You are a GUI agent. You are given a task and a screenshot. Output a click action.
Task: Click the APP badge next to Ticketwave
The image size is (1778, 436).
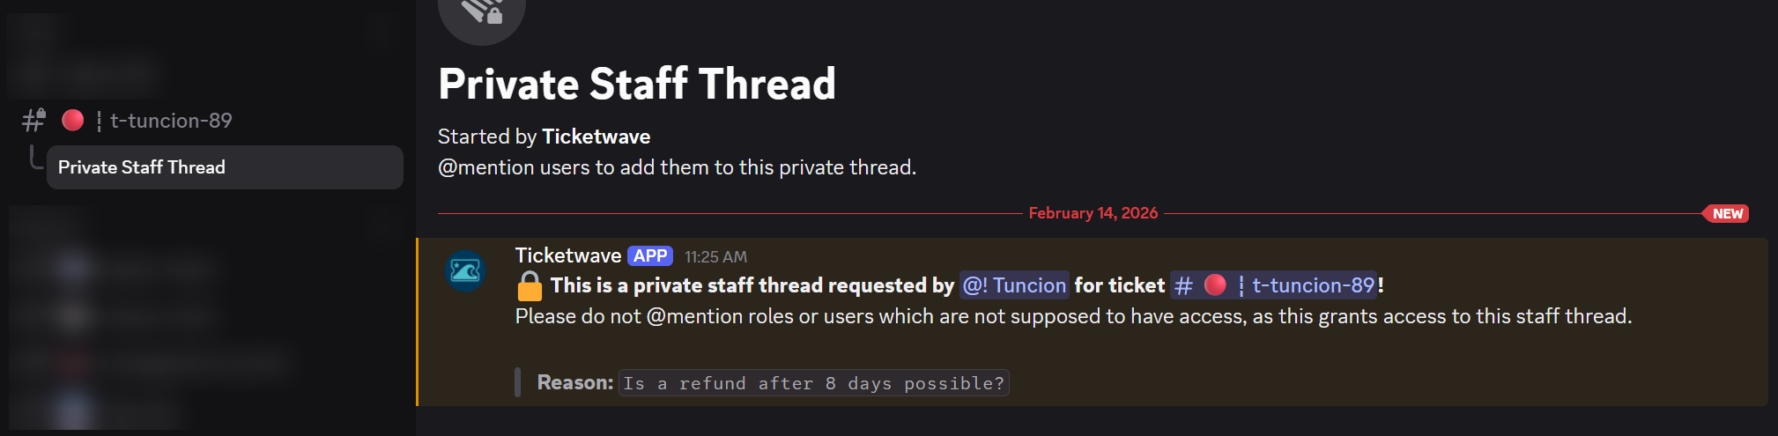pos(650,256)
